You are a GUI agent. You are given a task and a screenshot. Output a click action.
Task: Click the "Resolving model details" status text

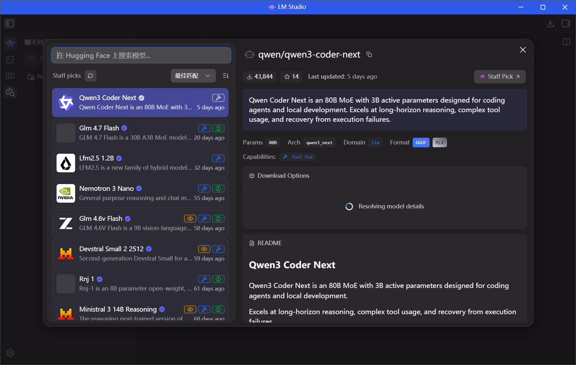391,206
